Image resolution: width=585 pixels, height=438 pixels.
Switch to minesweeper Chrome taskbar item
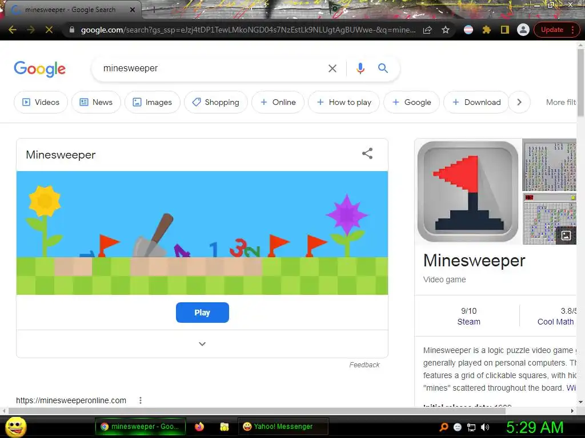coord(141,427)
